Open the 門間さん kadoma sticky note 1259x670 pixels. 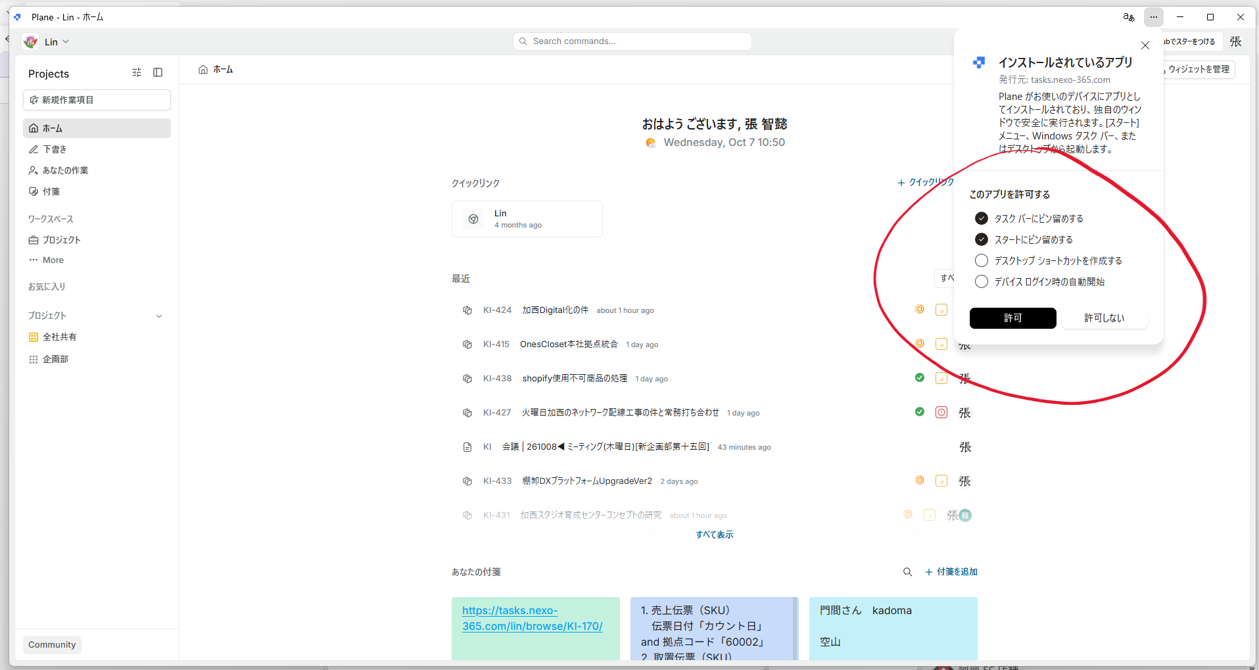coord(893,629)
